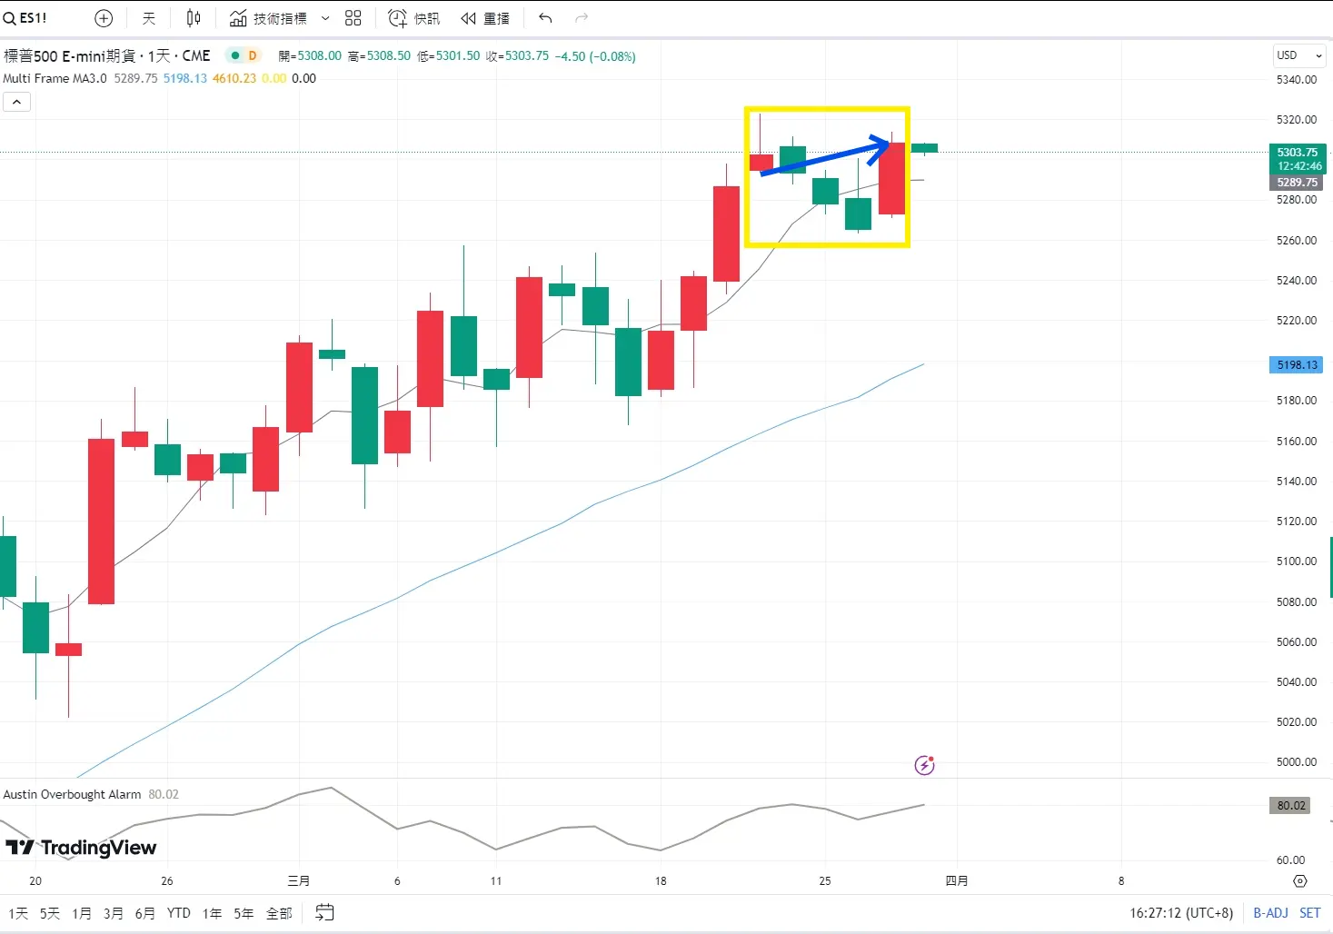The height and width of the screenshot is (934, 1333).
Task: Click the TradingView logo
Action: [81, 848]
